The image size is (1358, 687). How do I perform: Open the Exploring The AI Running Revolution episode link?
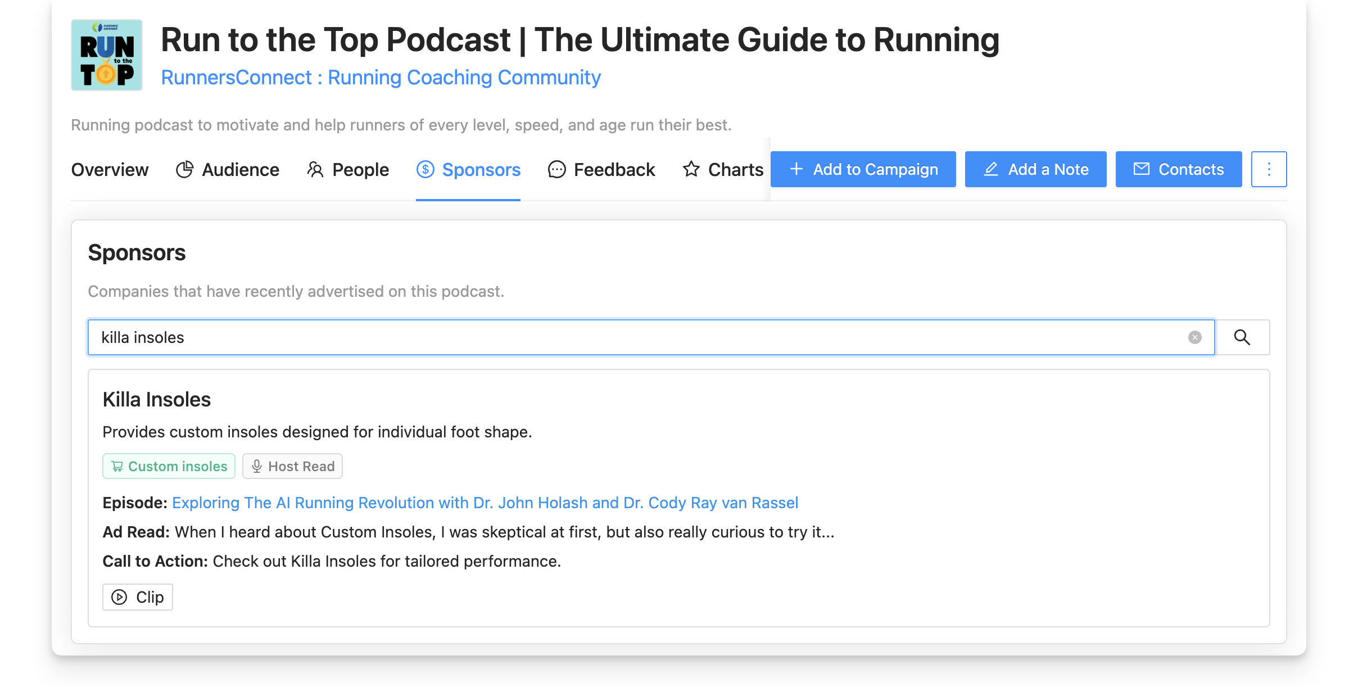(485, 503)
